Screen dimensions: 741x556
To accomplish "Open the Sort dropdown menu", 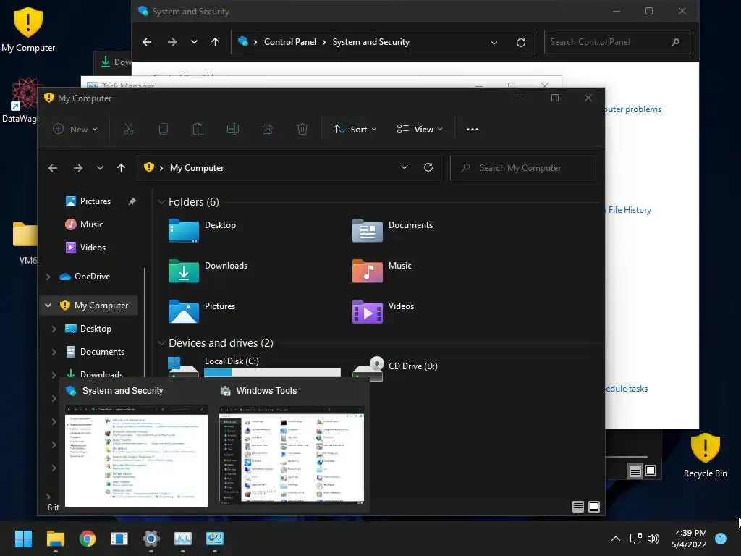I will 355,129.
